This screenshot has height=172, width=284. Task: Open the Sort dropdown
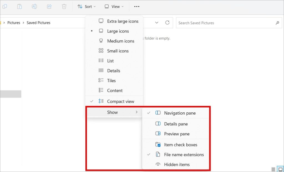tap(86, 6)
